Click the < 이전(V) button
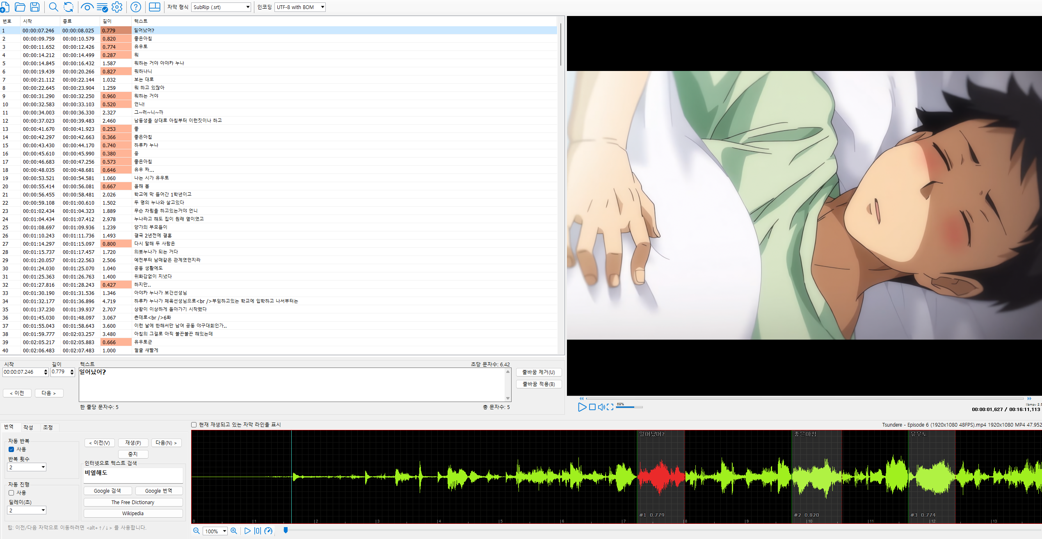This screenshot has width=1042, height=539. coord(100,443)
